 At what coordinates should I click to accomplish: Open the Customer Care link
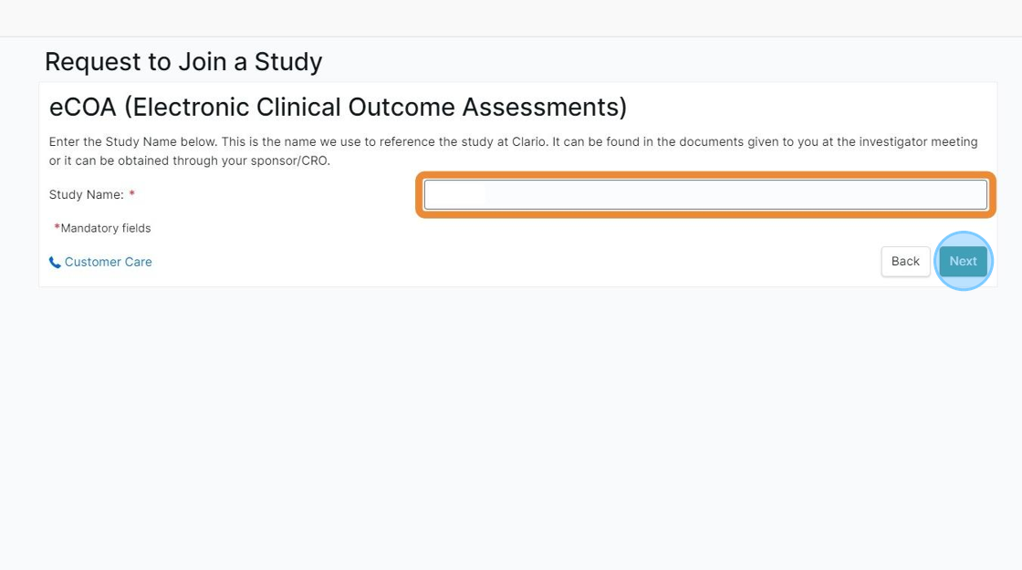tap(108, 262)
